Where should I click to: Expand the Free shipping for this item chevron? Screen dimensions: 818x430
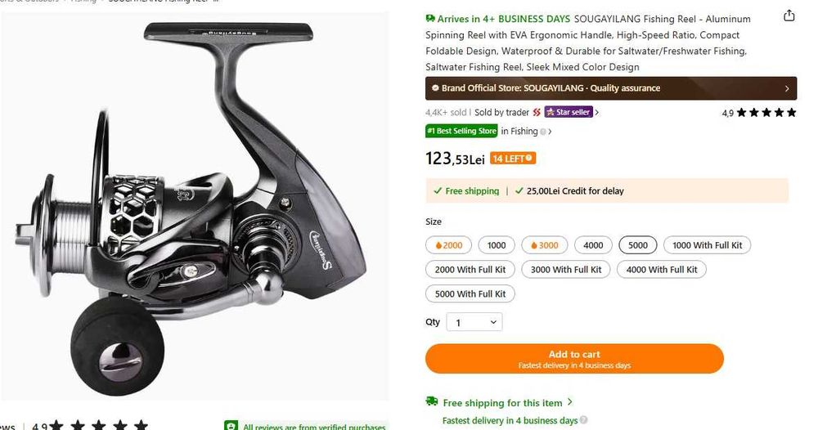click(x=569, y=402)
